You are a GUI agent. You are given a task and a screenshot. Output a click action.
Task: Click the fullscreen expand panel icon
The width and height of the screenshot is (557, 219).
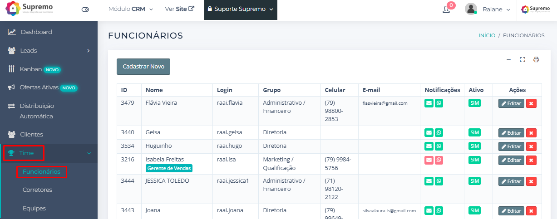tap(522, 60)
